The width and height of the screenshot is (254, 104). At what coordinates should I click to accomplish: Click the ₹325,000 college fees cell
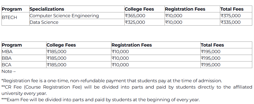point(135,22)
